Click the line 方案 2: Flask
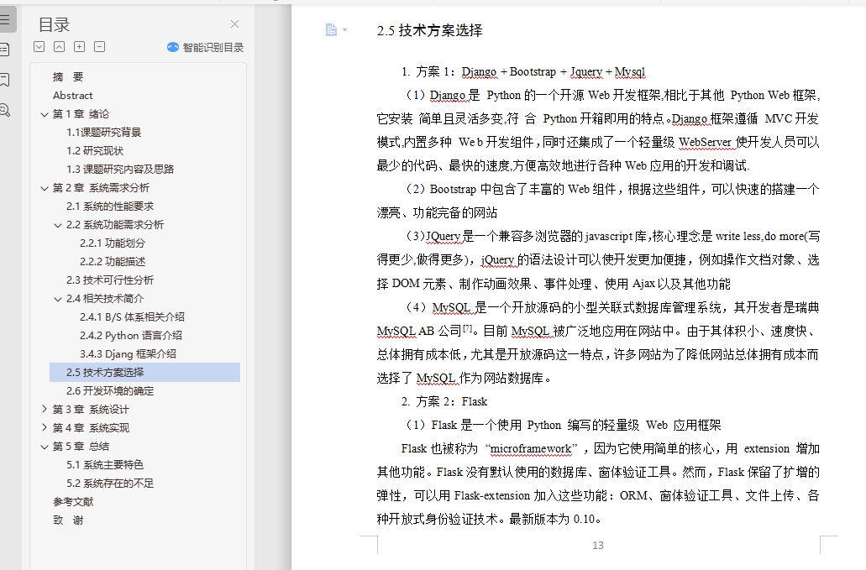 coord(444,402)
